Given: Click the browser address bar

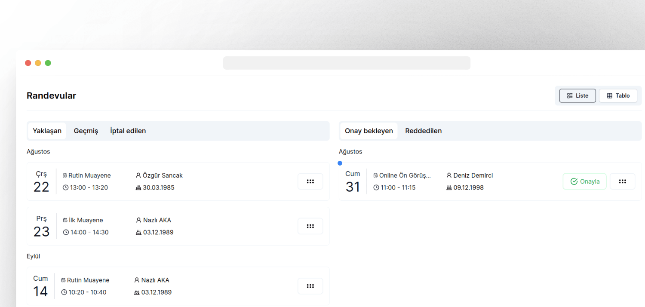Looking at the screenshot, I should [346, 63].
